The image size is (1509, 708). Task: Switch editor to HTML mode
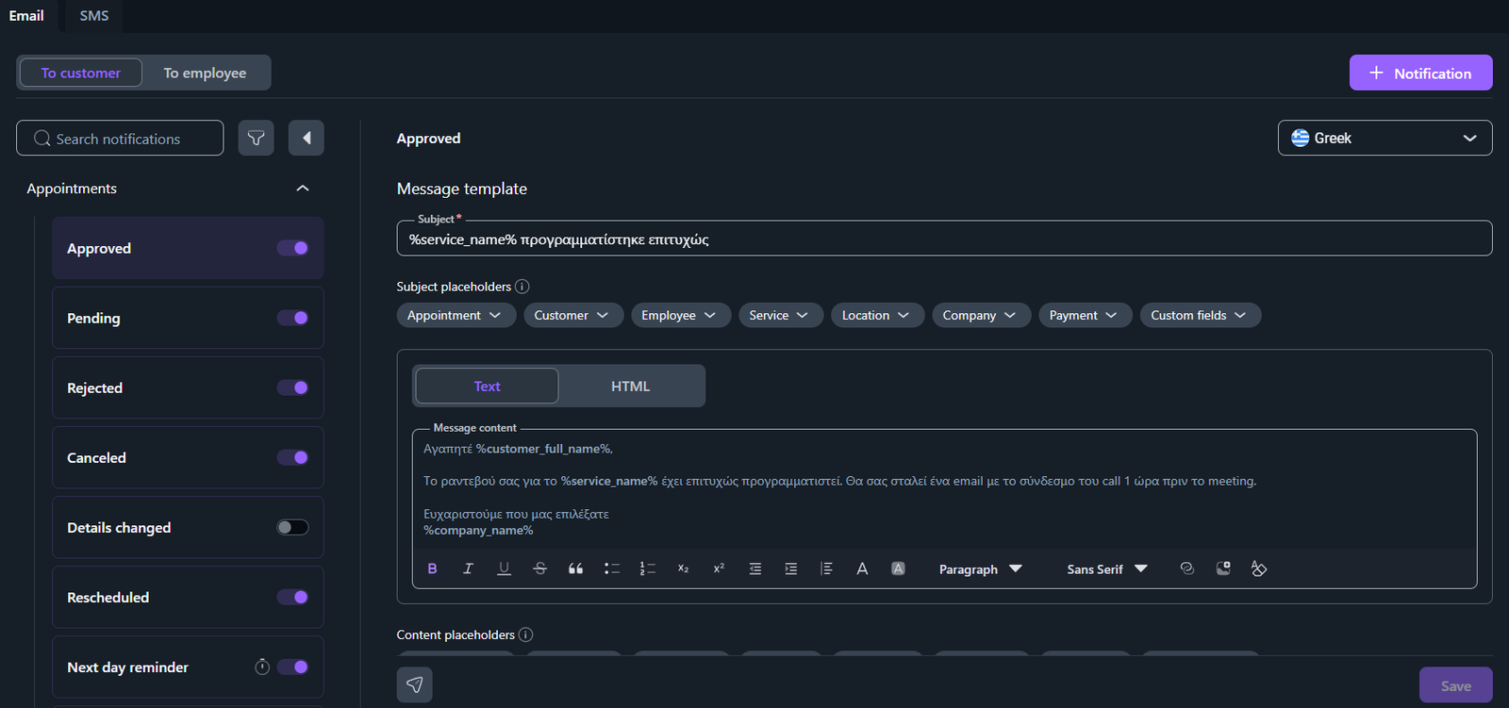pos(630,387)
